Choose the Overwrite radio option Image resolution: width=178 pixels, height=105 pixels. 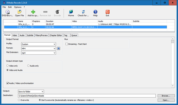coord(19,100)
